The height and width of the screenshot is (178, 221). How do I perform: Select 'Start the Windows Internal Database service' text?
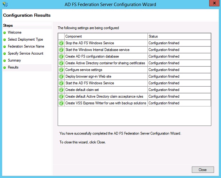(x=97, y=50)
